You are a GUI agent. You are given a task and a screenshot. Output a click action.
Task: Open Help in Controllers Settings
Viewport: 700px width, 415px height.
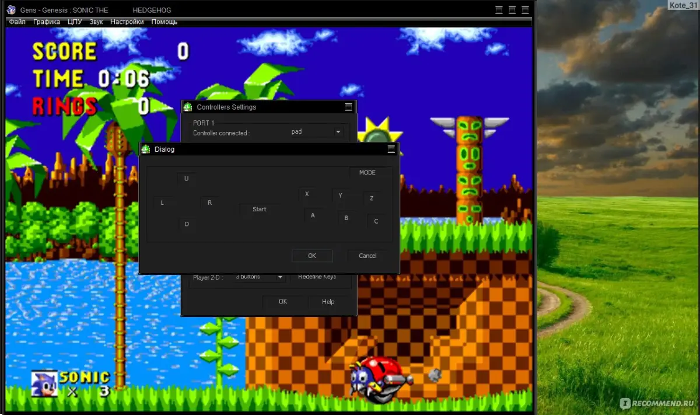(x=328, y=302)
